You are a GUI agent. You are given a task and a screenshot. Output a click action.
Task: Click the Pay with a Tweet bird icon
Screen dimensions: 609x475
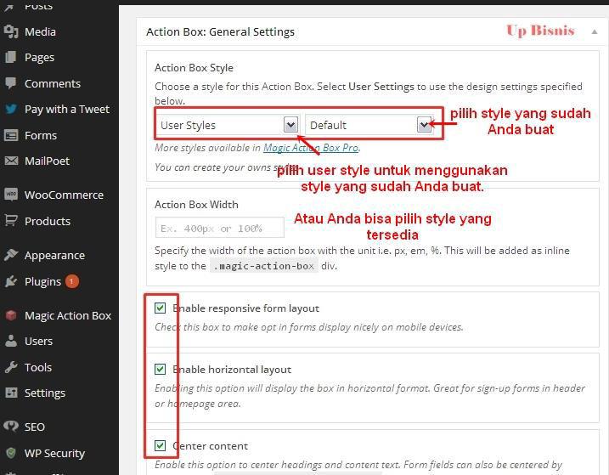[x=11, y=110]
